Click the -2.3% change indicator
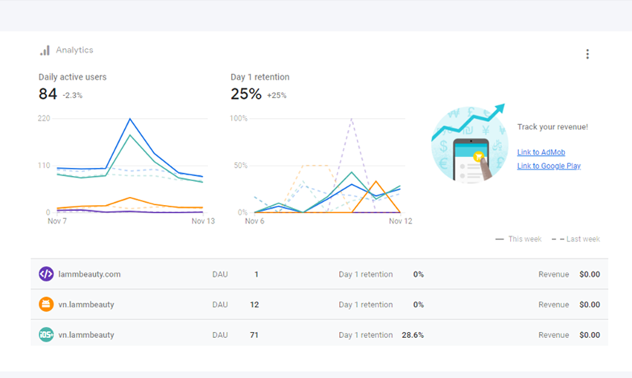 (73, 95)
